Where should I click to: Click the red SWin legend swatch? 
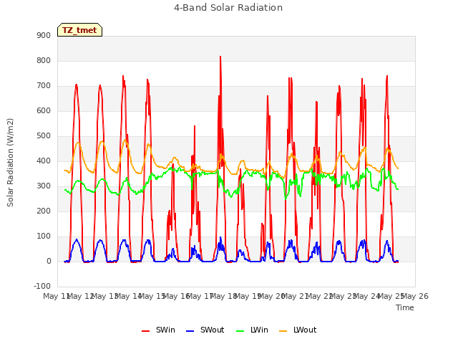pos(145,331)
